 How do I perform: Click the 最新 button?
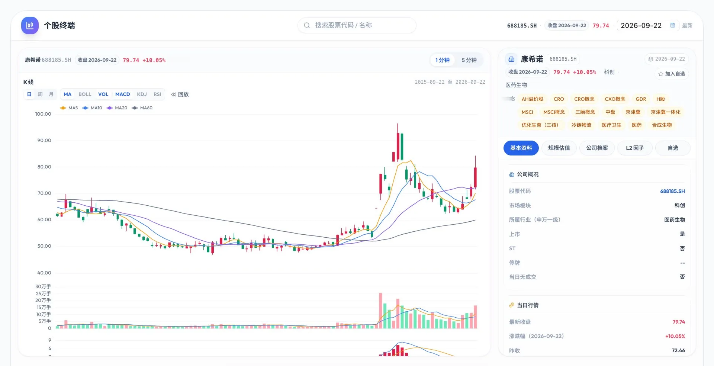point(687,26)
